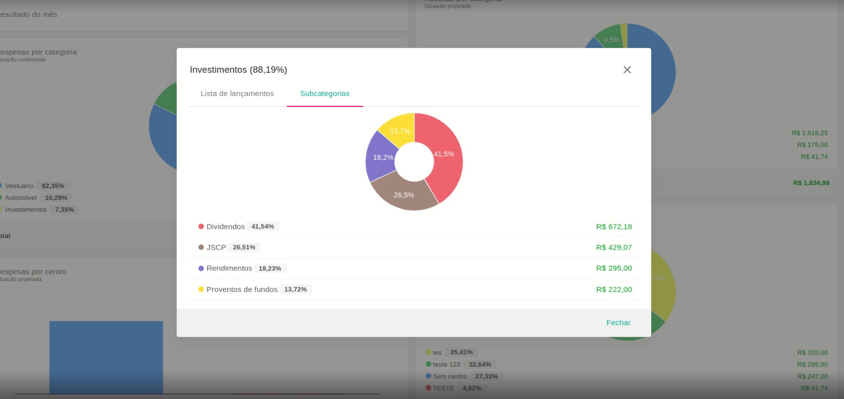The width and height of the screenshot is (844, 399).
Task: Switch to Lista de lançamentos tab
Action: (237, 94)
